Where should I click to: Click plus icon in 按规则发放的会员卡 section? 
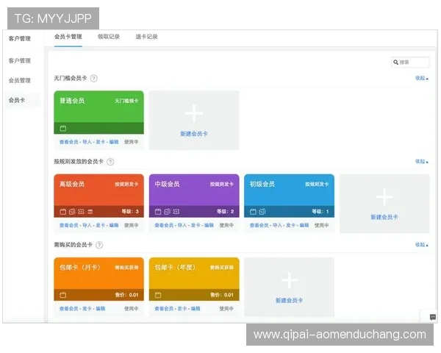coord(384,197)
